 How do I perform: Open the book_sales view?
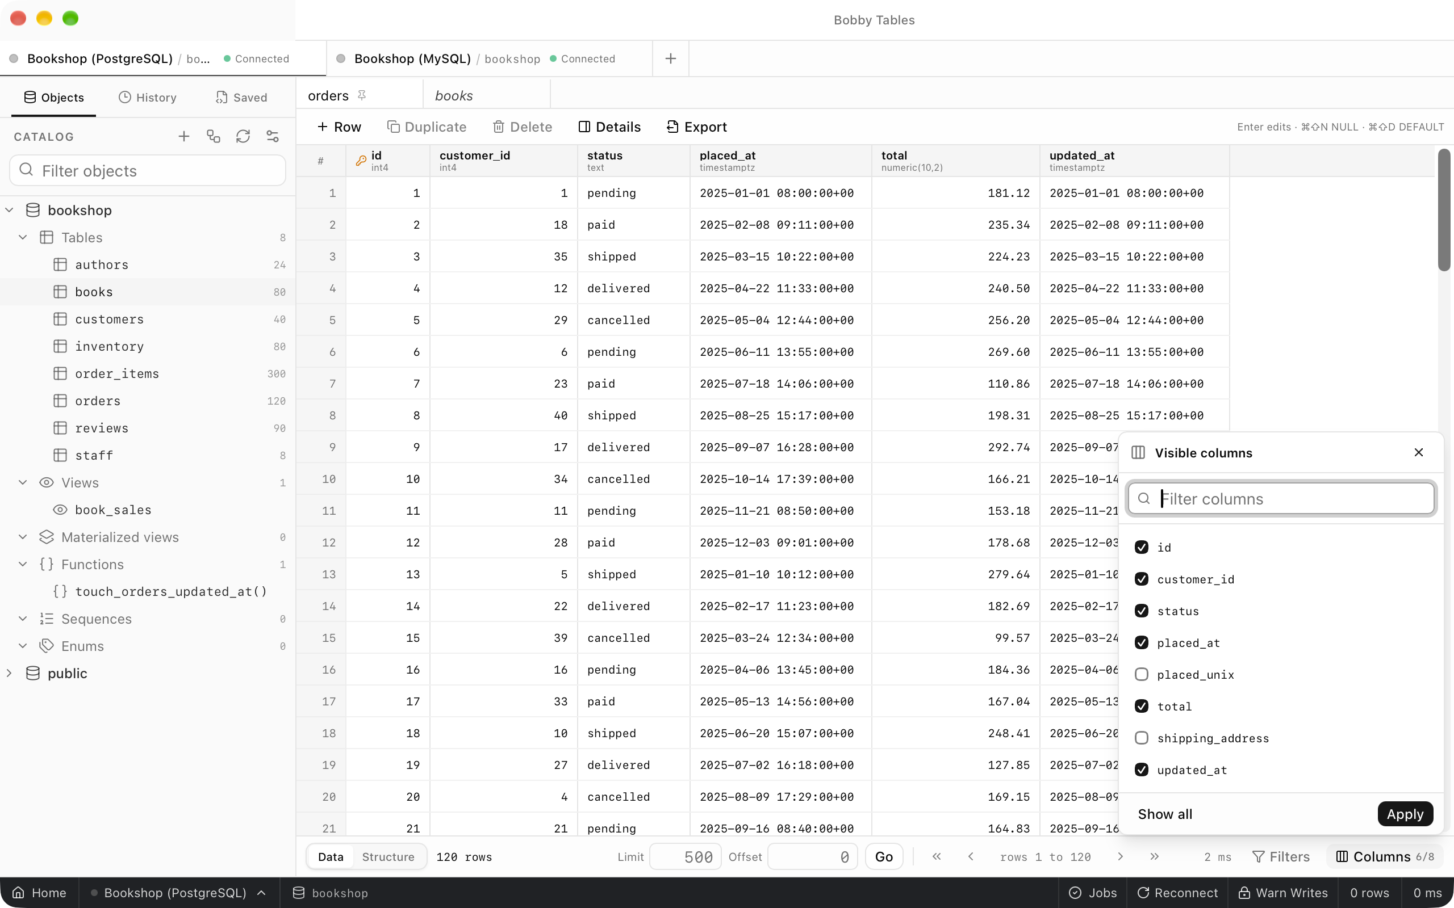[147, 510]
